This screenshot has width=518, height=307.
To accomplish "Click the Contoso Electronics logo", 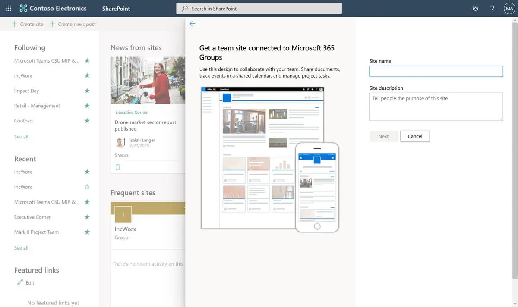I will click(x=53, y=8).
